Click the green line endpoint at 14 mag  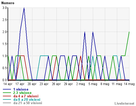[129, 32]
